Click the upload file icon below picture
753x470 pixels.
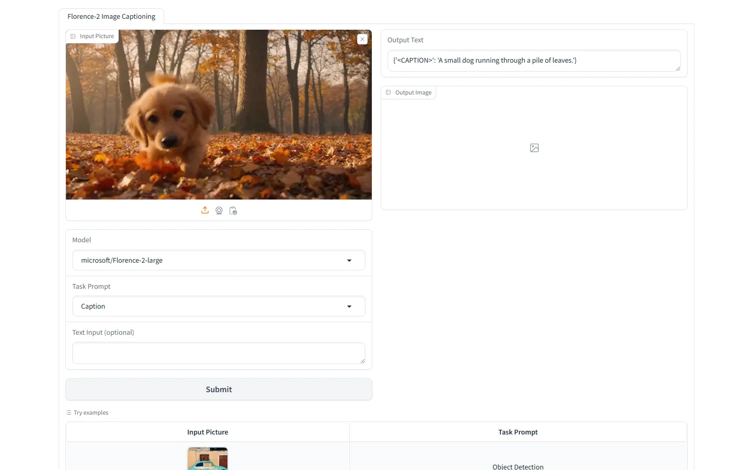point(205,210)
